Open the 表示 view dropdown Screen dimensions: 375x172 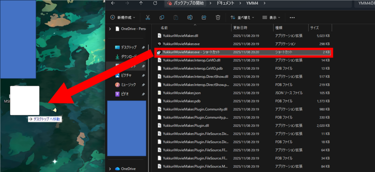(x=271, y=18)
